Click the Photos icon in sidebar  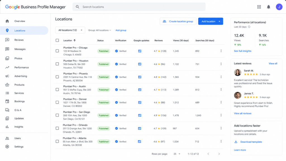pos(7,58)
